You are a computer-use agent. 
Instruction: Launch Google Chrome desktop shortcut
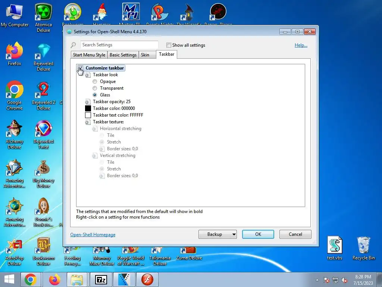(15, 95)
